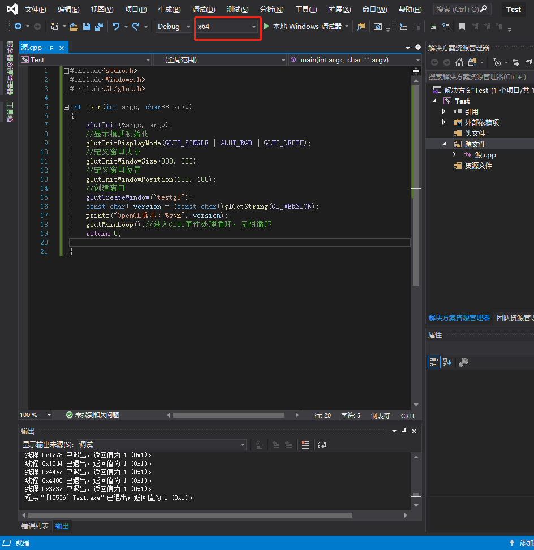Open the 文件(F) menu
The height and width of the screenshot is (550, 534).
coord(35,10)
